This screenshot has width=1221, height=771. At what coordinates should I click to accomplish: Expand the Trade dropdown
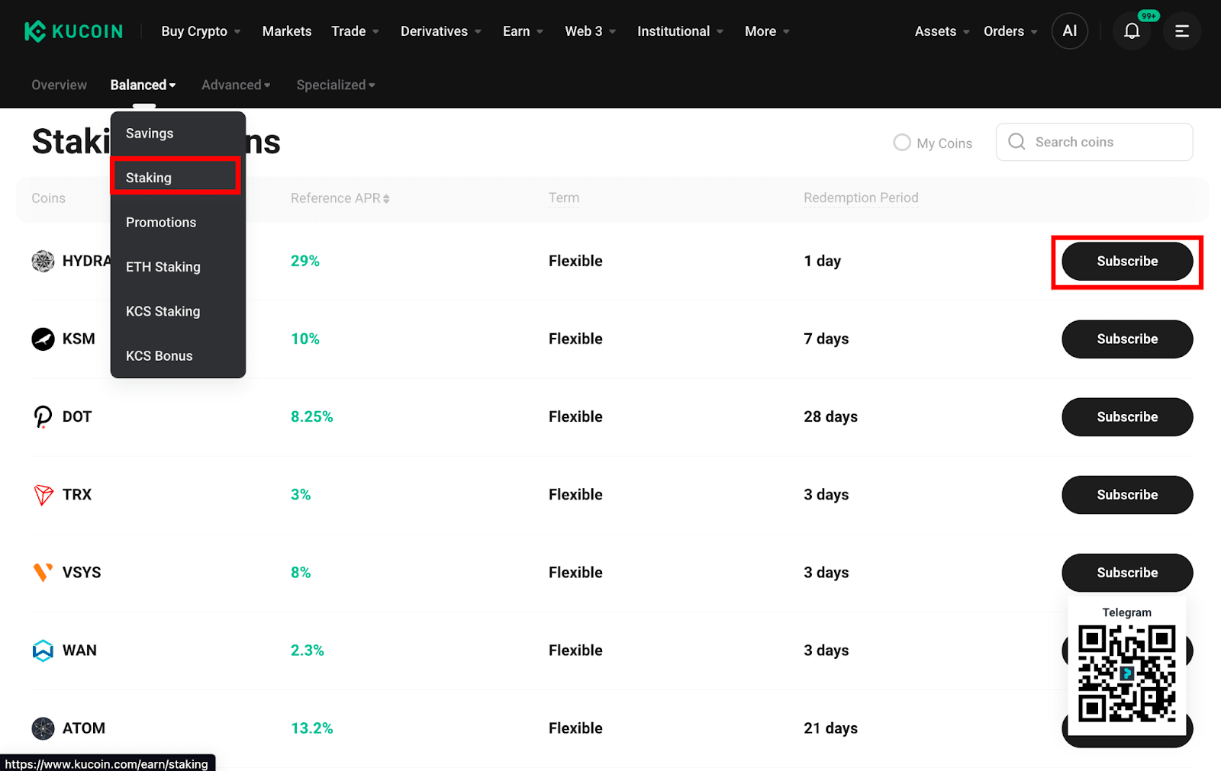(x=355, y=31)
